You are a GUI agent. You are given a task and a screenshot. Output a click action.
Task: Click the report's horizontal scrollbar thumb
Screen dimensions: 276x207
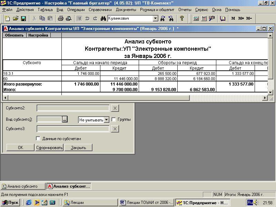(99, 98)
